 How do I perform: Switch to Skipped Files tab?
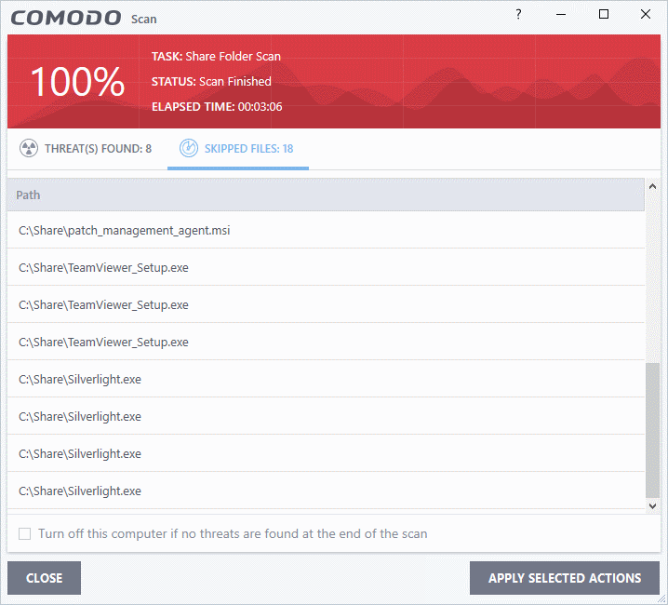coord(238,148)
